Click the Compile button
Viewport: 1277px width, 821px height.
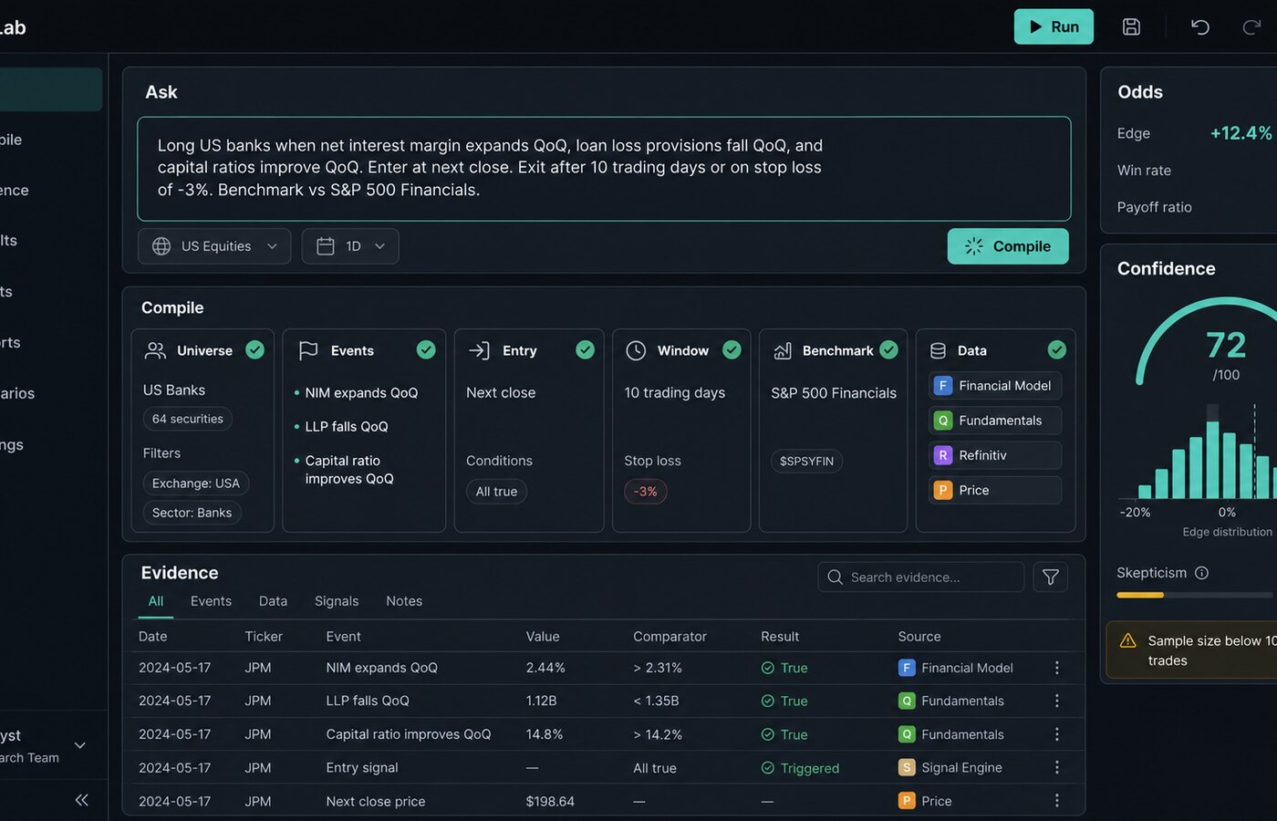click(1008, 246)
